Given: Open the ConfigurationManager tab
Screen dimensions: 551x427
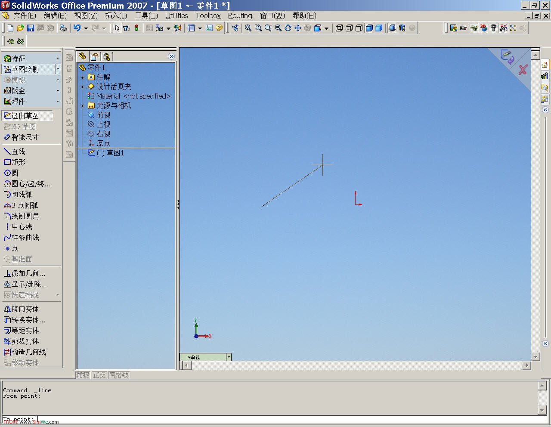Looking at the screenshot, I should pos(106,56).
